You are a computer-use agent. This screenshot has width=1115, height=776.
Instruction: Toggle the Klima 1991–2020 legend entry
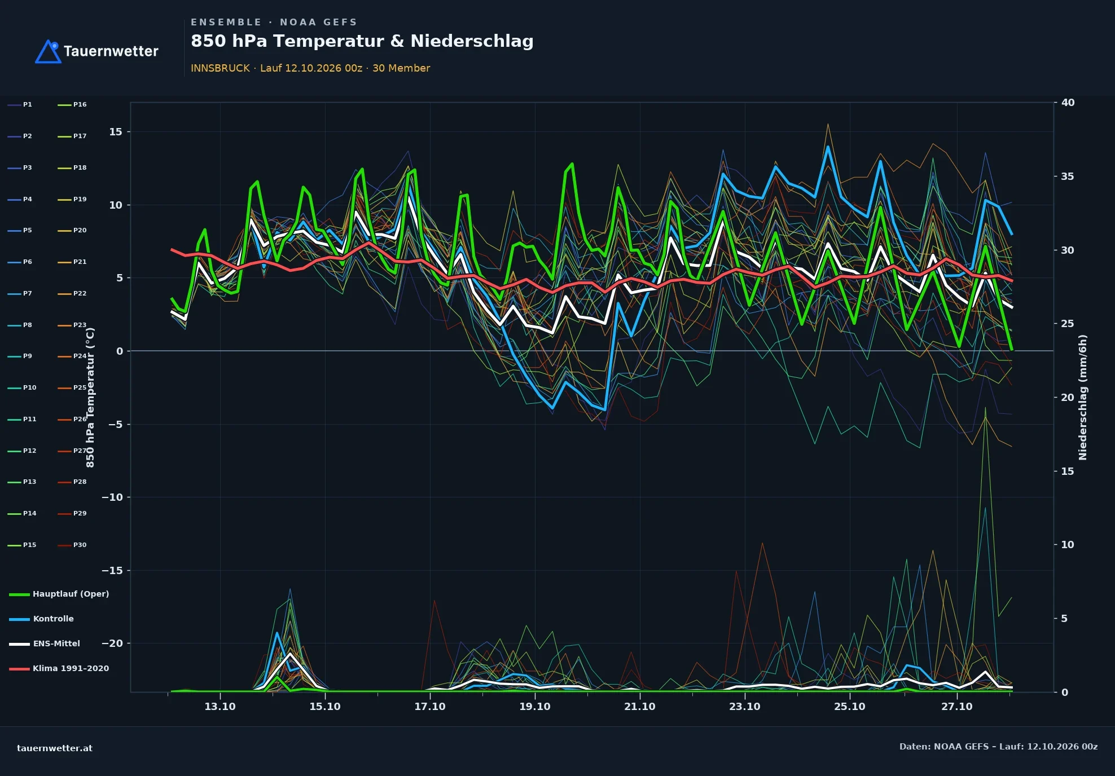(59, 668)
